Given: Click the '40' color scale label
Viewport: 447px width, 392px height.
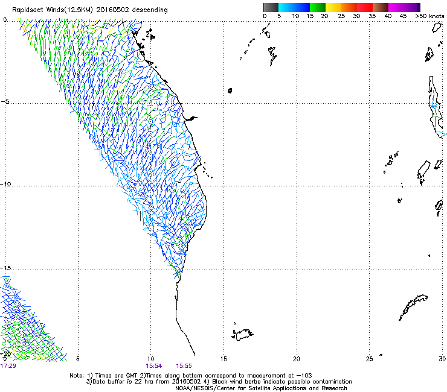Looking at the screenshot, I should tap(388, 16).
